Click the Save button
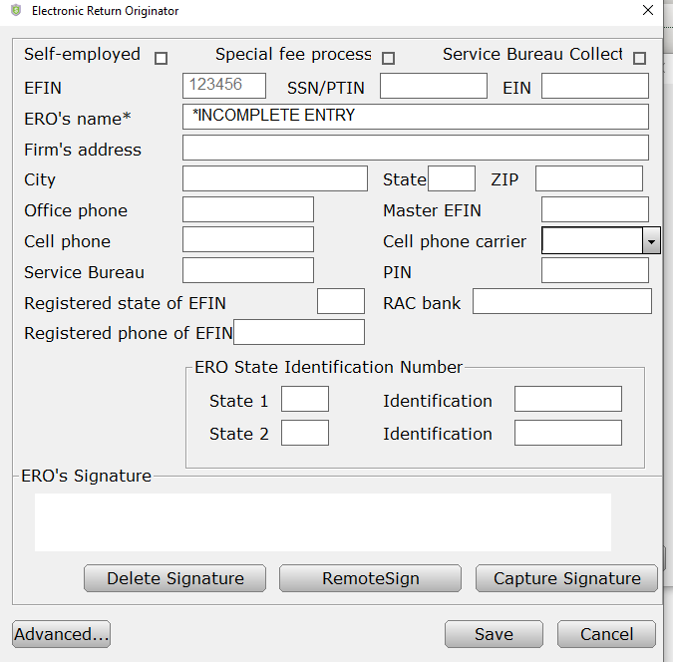This screenshot has width=673, height=662. point(494,634)
